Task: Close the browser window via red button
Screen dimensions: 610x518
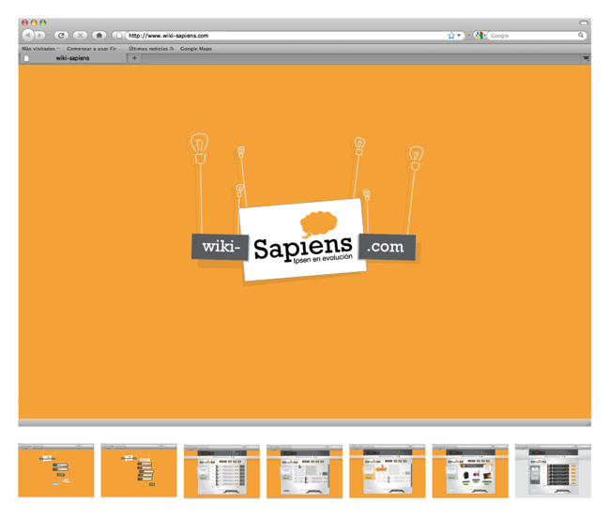Action: coord(24,23)
